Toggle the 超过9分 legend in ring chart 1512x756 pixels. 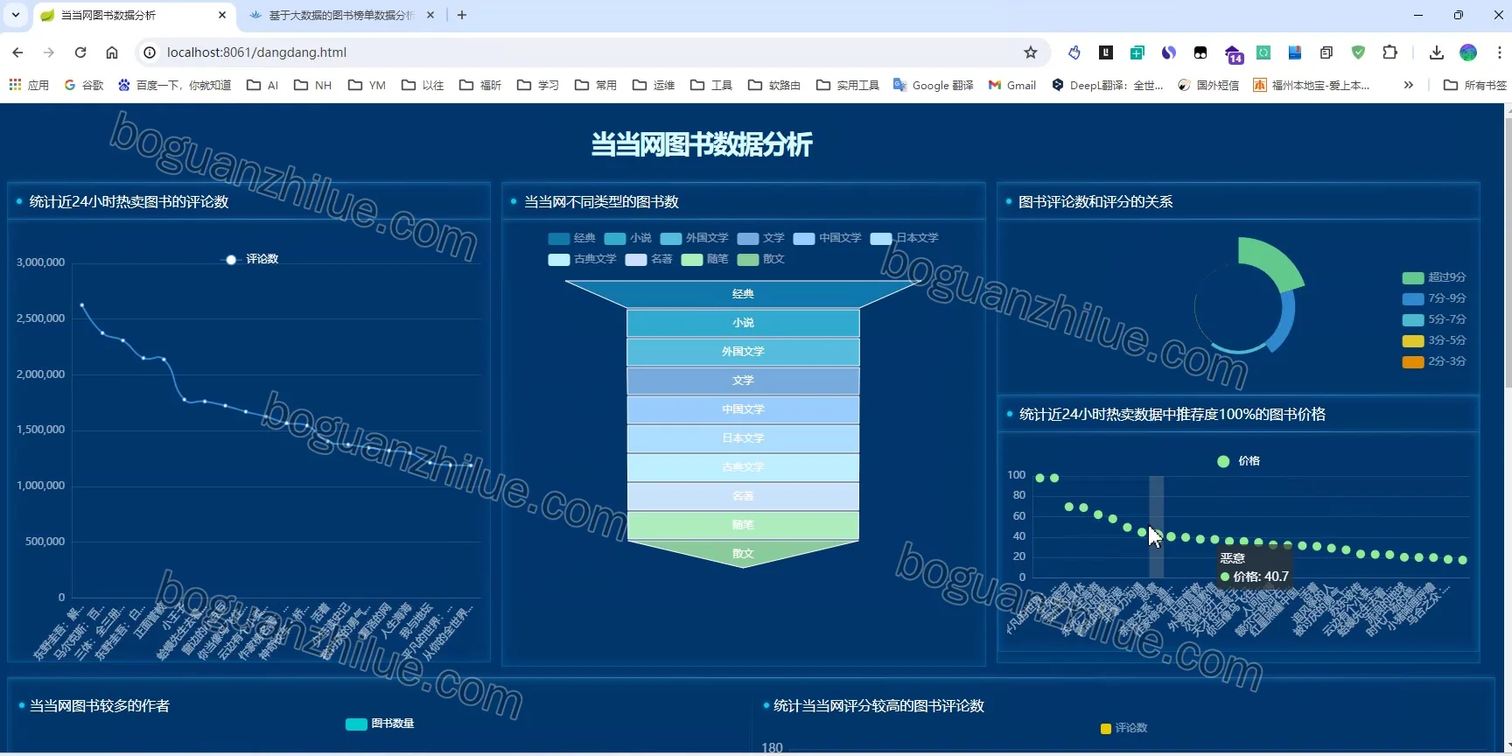point(1434,277)
